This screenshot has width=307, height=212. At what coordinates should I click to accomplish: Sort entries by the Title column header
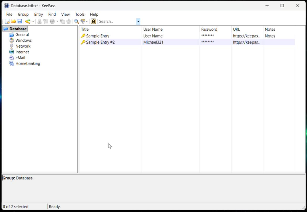pyautogui.click(x=110, y=29)
